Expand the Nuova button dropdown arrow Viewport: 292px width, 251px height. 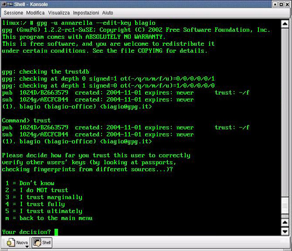point(27,246)
